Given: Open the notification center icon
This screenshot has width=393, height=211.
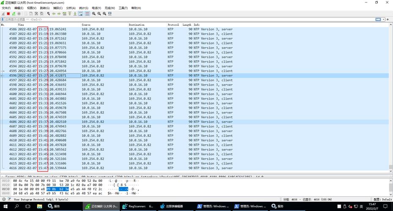Looking at the screenshot, I should pyautogui.click(x=385, y=206).
